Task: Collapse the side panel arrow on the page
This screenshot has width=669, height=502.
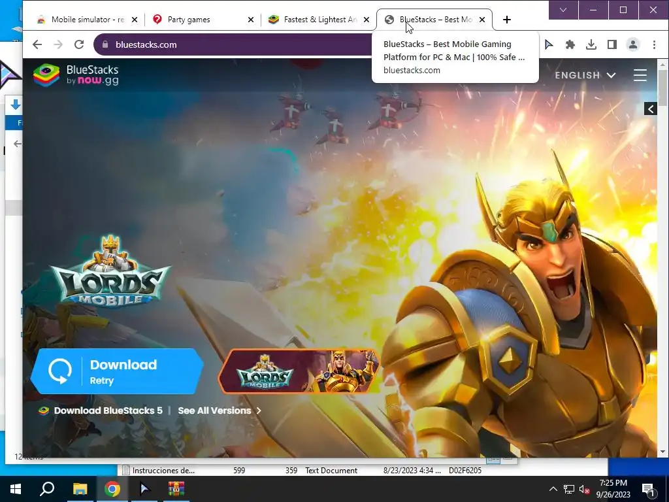Action: tap(651, 109)
